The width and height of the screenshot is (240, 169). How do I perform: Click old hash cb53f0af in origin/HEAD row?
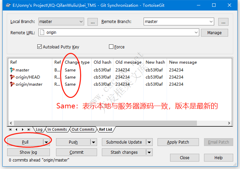pyautogui.click(x=102, y=77)
